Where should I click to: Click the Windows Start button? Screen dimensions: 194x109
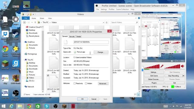(x=3, y=106)
